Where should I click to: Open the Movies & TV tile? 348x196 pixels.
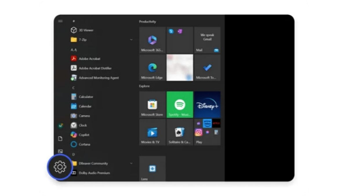tap(152, 132)
